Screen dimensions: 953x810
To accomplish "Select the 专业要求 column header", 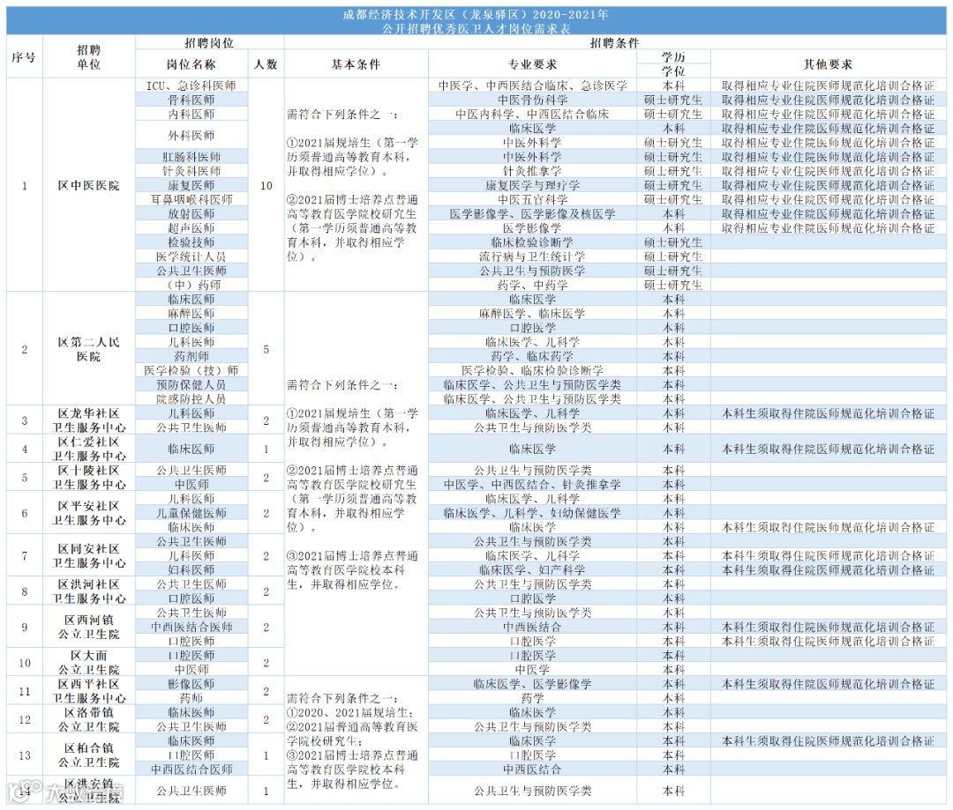I will pyautogui.click(x=532, y=64).
